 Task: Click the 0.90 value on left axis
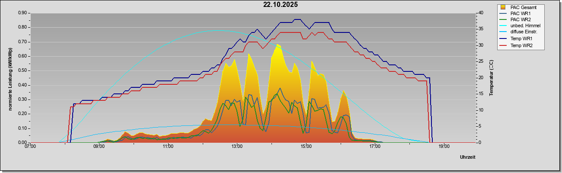click(22, 13)
